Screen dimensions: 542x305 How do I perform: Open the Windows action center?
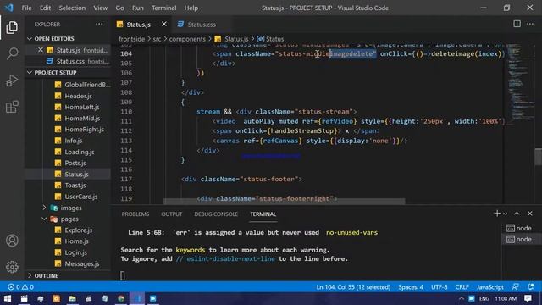[528, 298]
